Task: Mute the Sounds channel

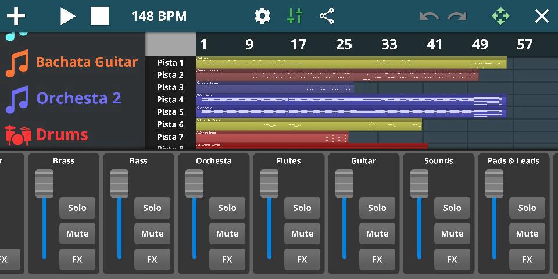Action: click(x=452, y=234)
